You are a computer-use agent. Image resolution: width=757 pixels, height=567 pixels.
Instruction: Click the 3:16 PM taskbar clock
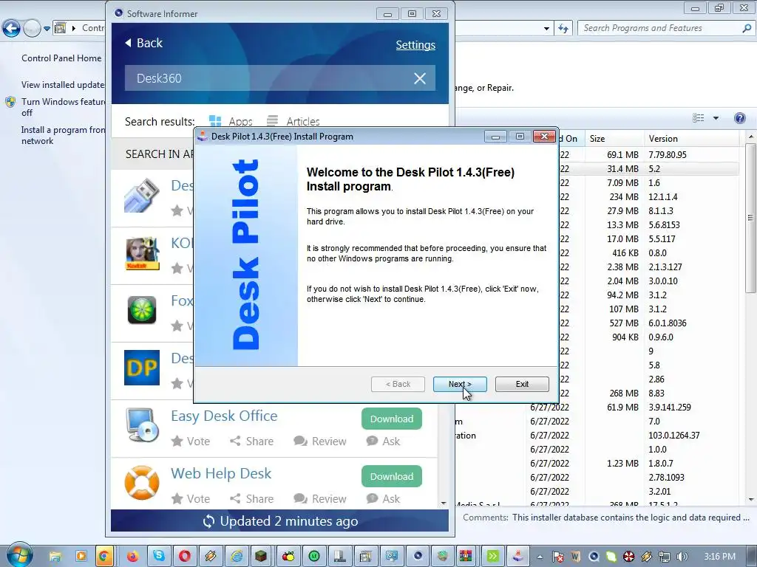point(720,557)
